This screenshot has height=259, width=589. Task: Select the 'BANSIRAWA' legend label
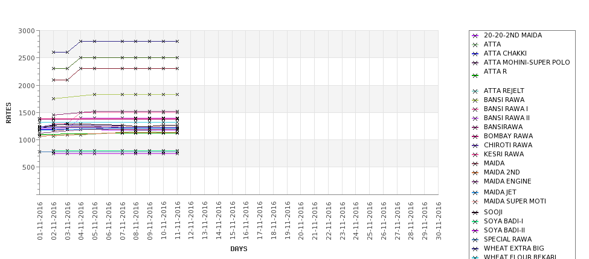503,127
